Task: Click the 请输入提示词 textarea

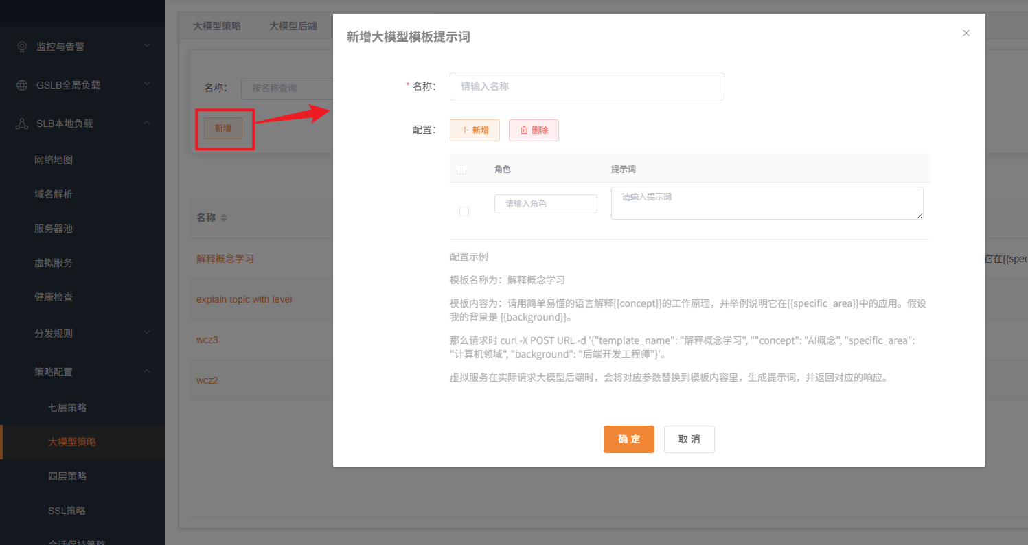Action: pyautogui.click(x=766, y=203)
